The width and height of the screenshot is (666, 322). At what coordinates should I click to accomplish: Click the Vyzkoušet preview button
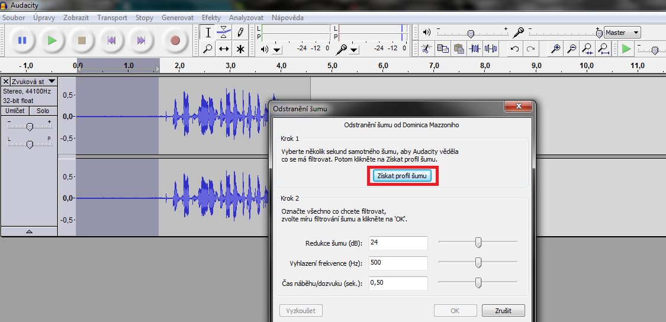point(301,311)
